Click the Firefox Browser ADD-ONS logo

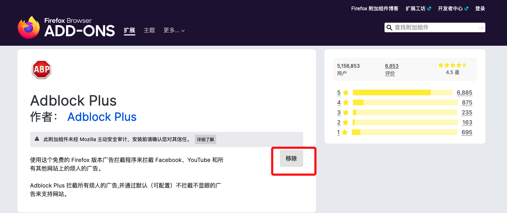click(66, 27)
